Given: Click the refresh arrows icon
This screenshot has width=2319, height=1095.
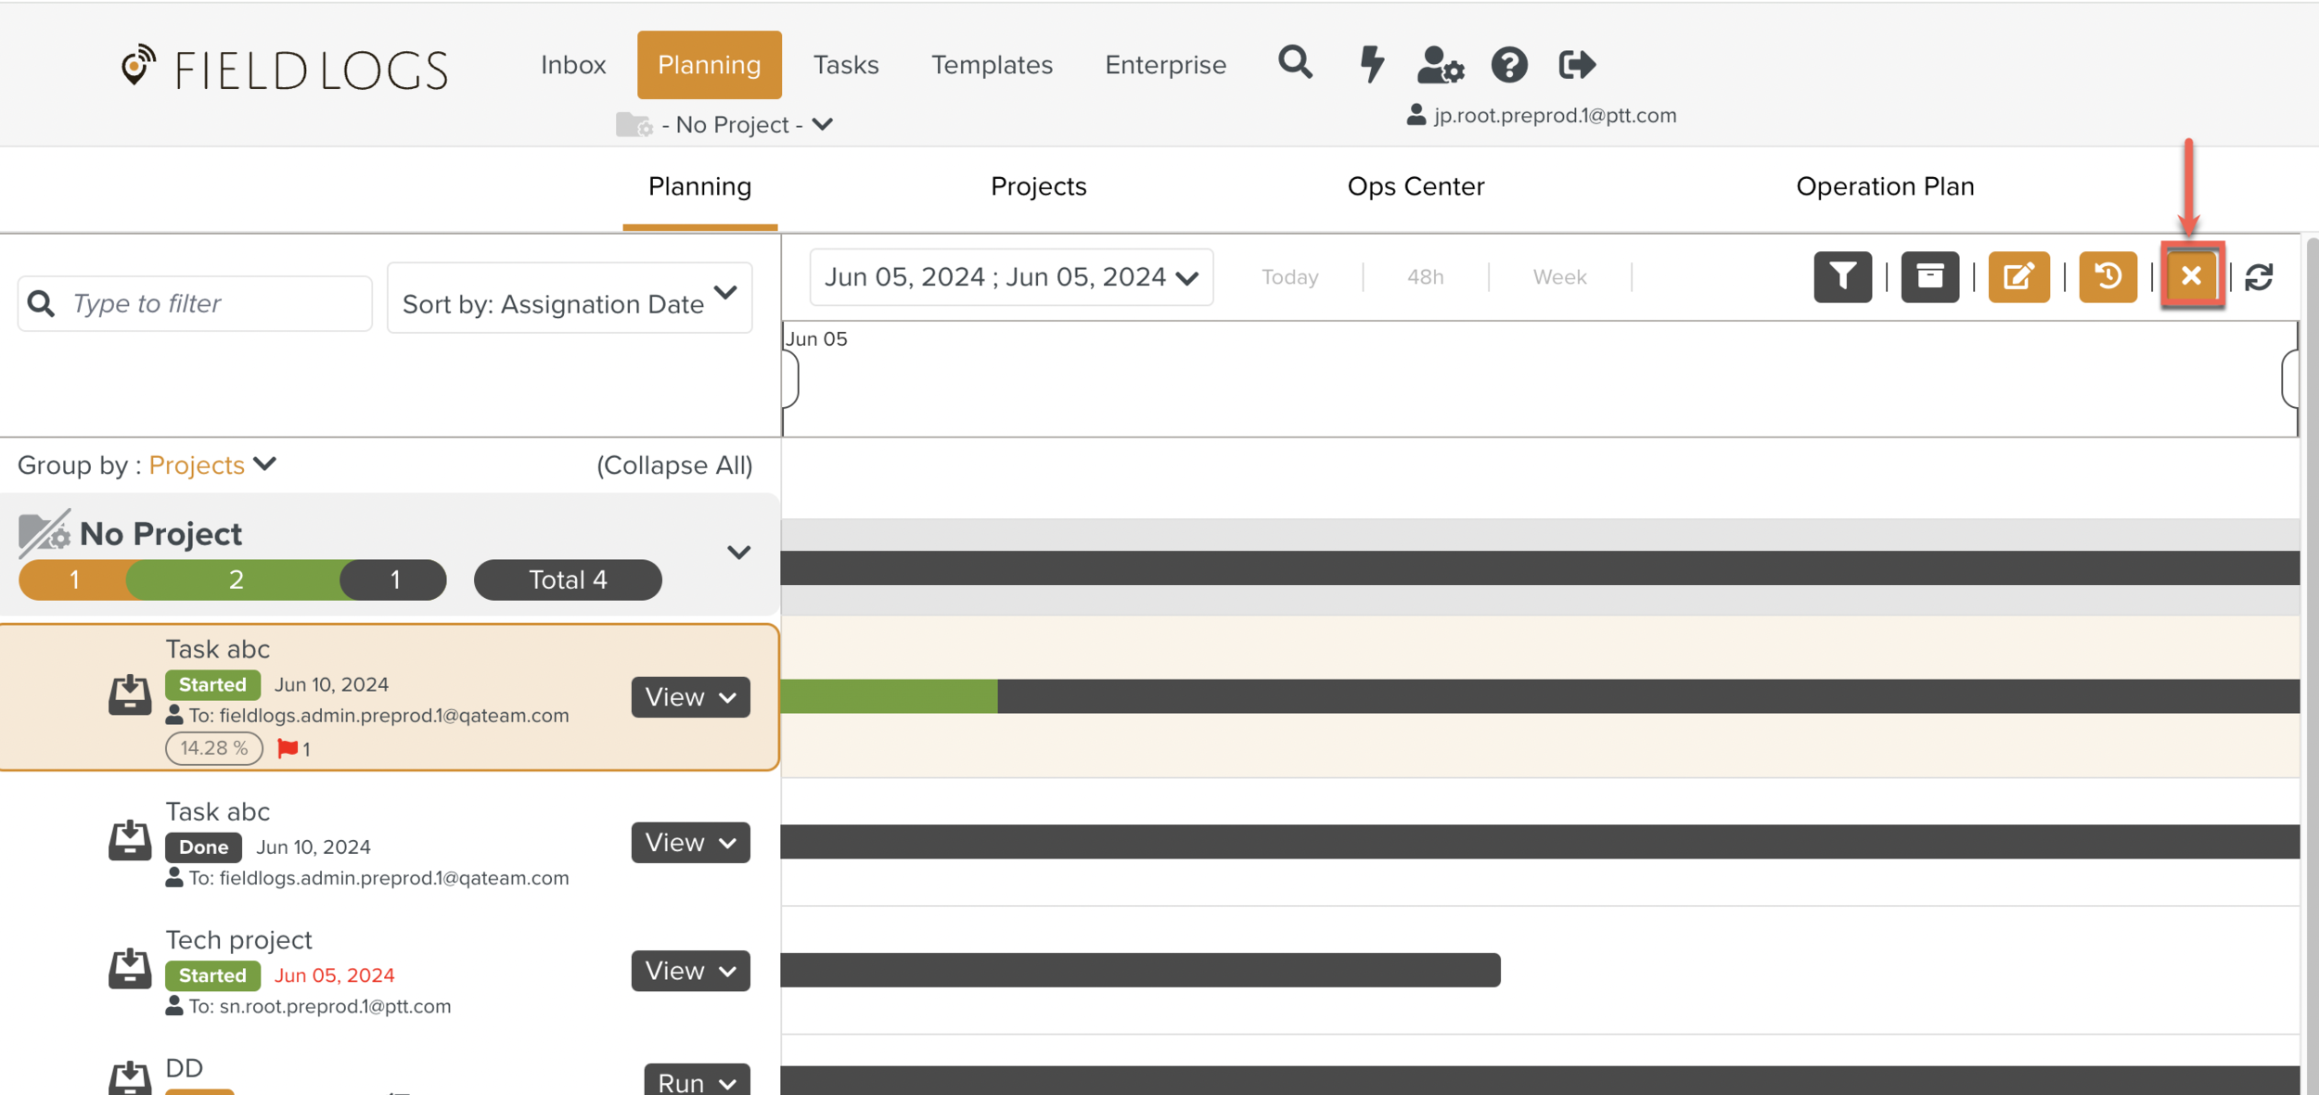Looking at the screenshot, I should pyautogui.click(x=2259, y=276).
